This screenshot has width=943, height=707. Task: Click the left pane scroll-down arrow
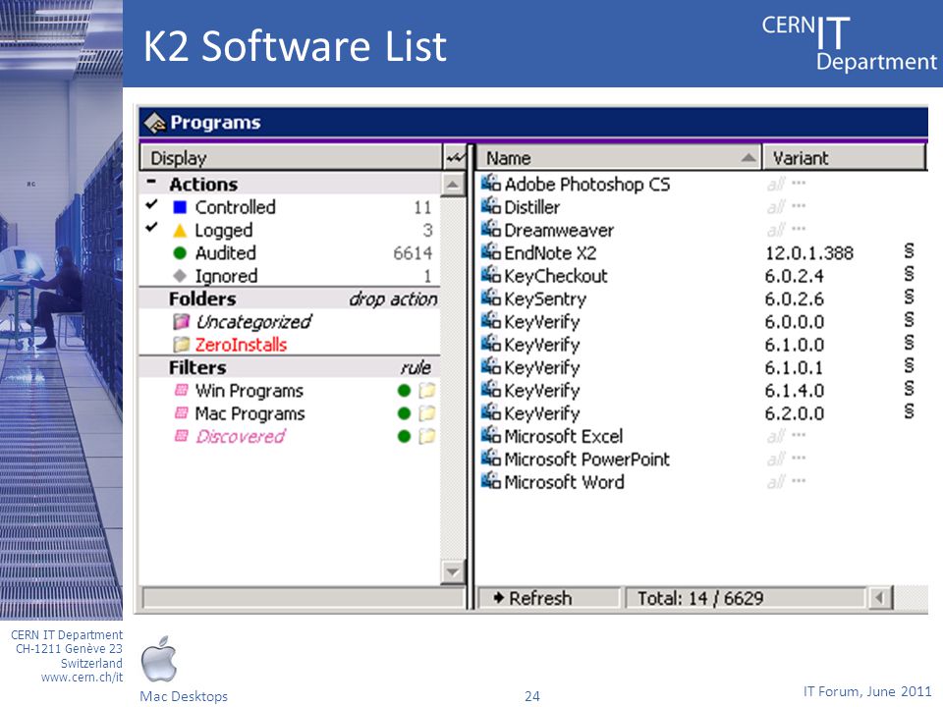pyautogui.click(x=453, y=571)
